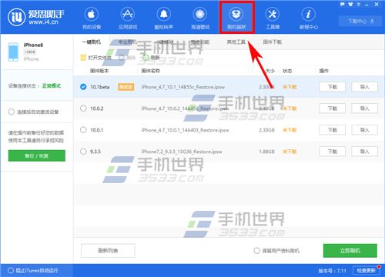Image resolution: width=385 pixels, height=277 pixels.
Task: Click Open Folder (打开文件夹) toolbar item
Action: coord(96,58)
